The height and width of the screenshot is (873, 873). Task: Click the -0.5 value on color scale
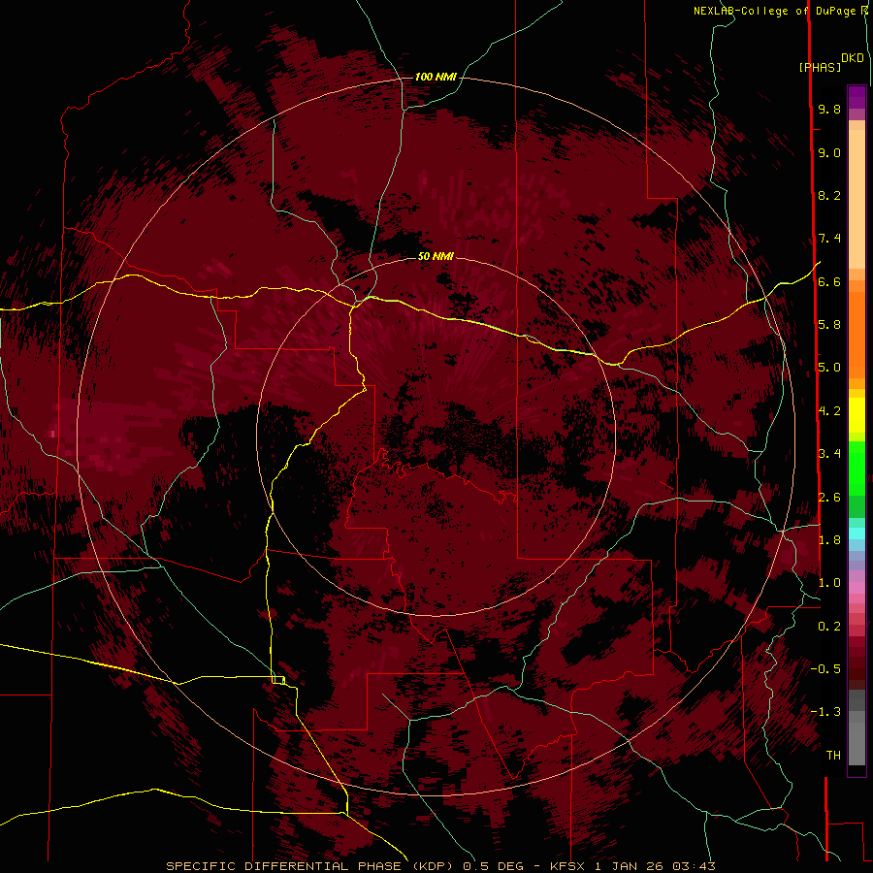coord(825,669)
